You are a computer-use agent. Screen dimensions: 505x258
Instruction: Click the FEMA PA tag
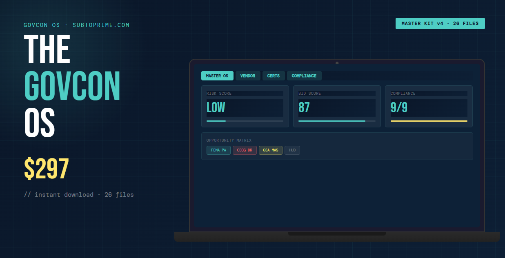pyautogui.click(x=218, y=150)
